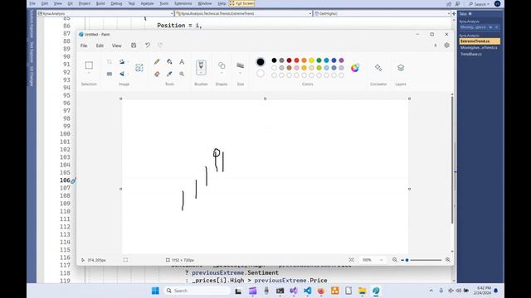Open the Layers panel
This screenshot has width=531, height=298.
[401, 68]
